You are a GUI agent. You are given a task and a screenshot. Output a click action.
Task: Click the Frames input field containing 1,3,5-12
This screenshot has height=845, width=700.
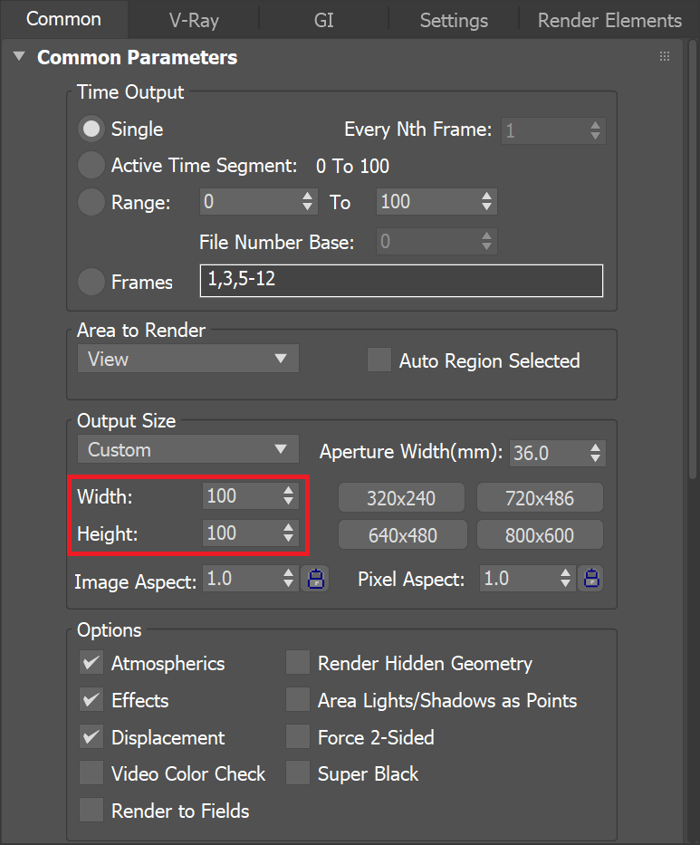point(401,280)
